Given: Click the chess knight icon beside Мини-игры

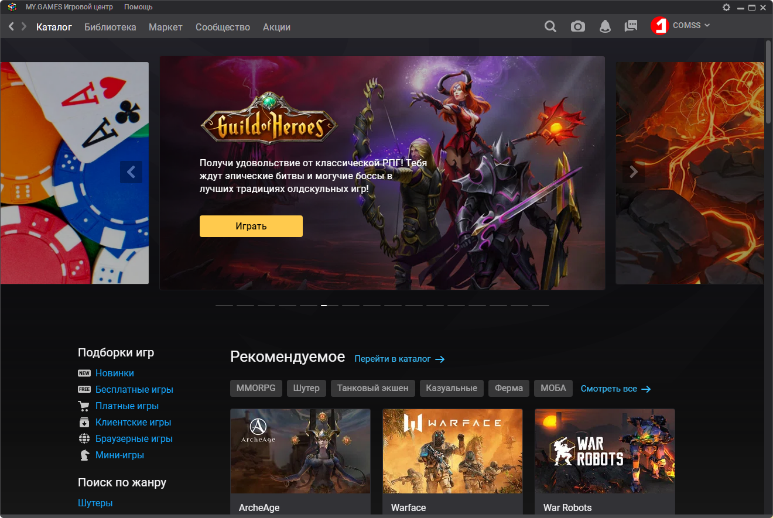Looking at the screenshot, I should (84, 455).
